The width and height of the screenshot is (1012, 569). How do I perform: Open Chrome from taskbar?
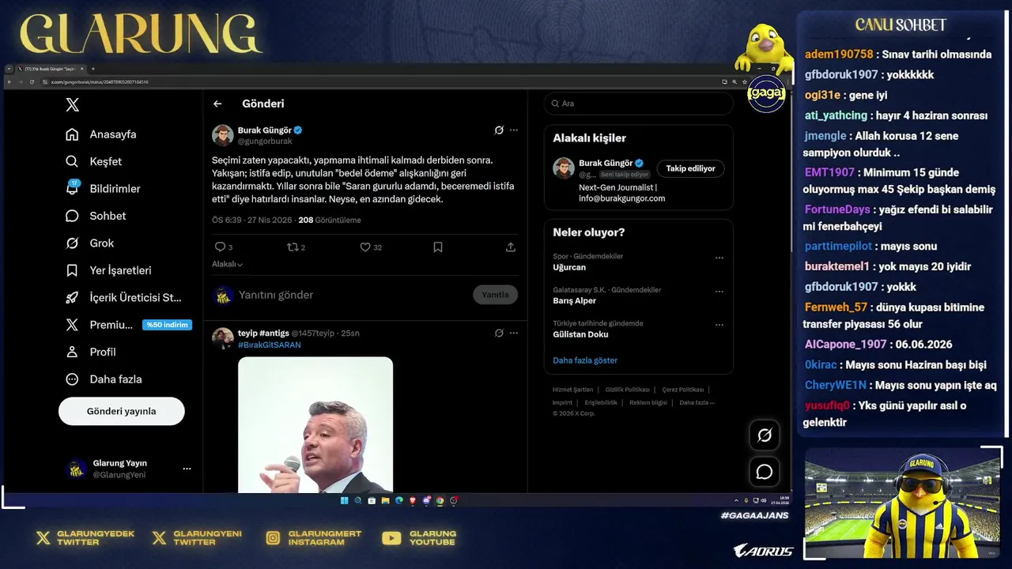point(440,500)
